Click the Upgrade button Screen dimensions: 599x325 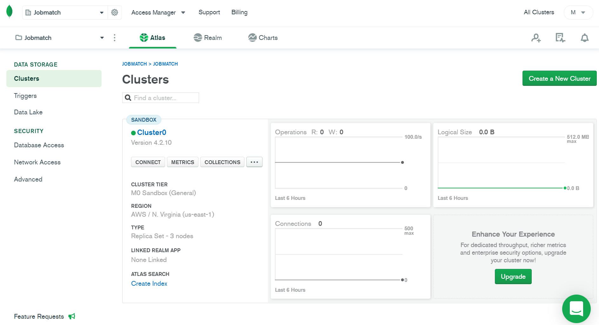pyautogui.click(x=513, y=277)
